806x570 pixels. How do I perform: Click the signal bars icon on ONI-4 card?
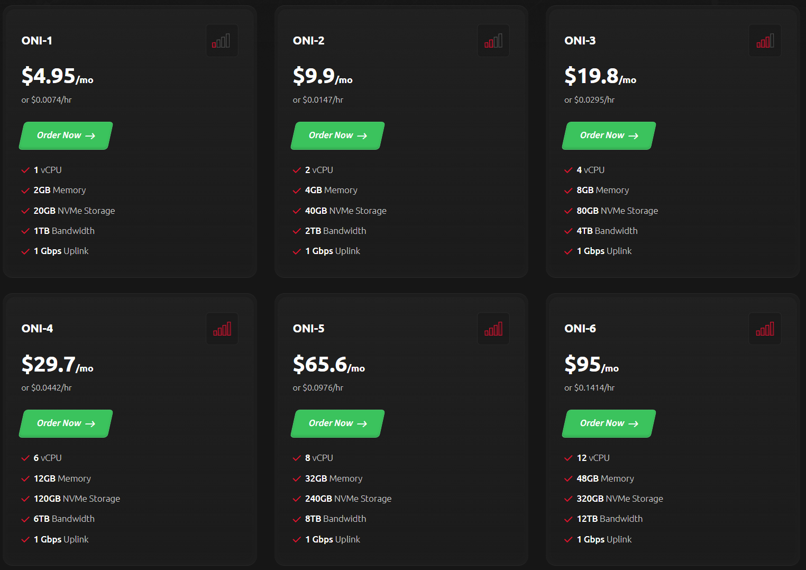click(222, 329)
